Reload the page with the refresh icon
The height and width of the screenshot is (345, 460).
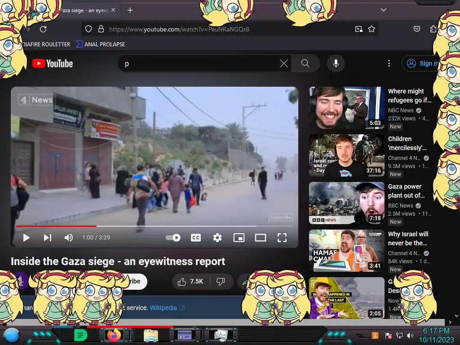coord(43,29)
